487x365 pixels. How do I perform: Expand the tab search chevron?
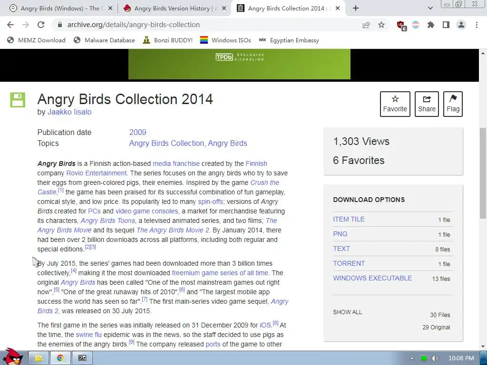(430, 9)
